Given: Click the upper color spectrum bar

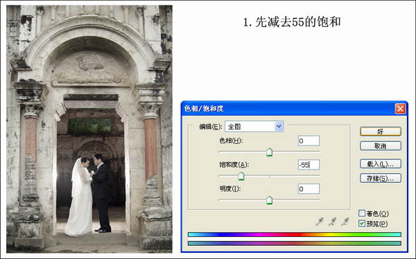Looking at the screenshot, I should [x=295, y=234].
